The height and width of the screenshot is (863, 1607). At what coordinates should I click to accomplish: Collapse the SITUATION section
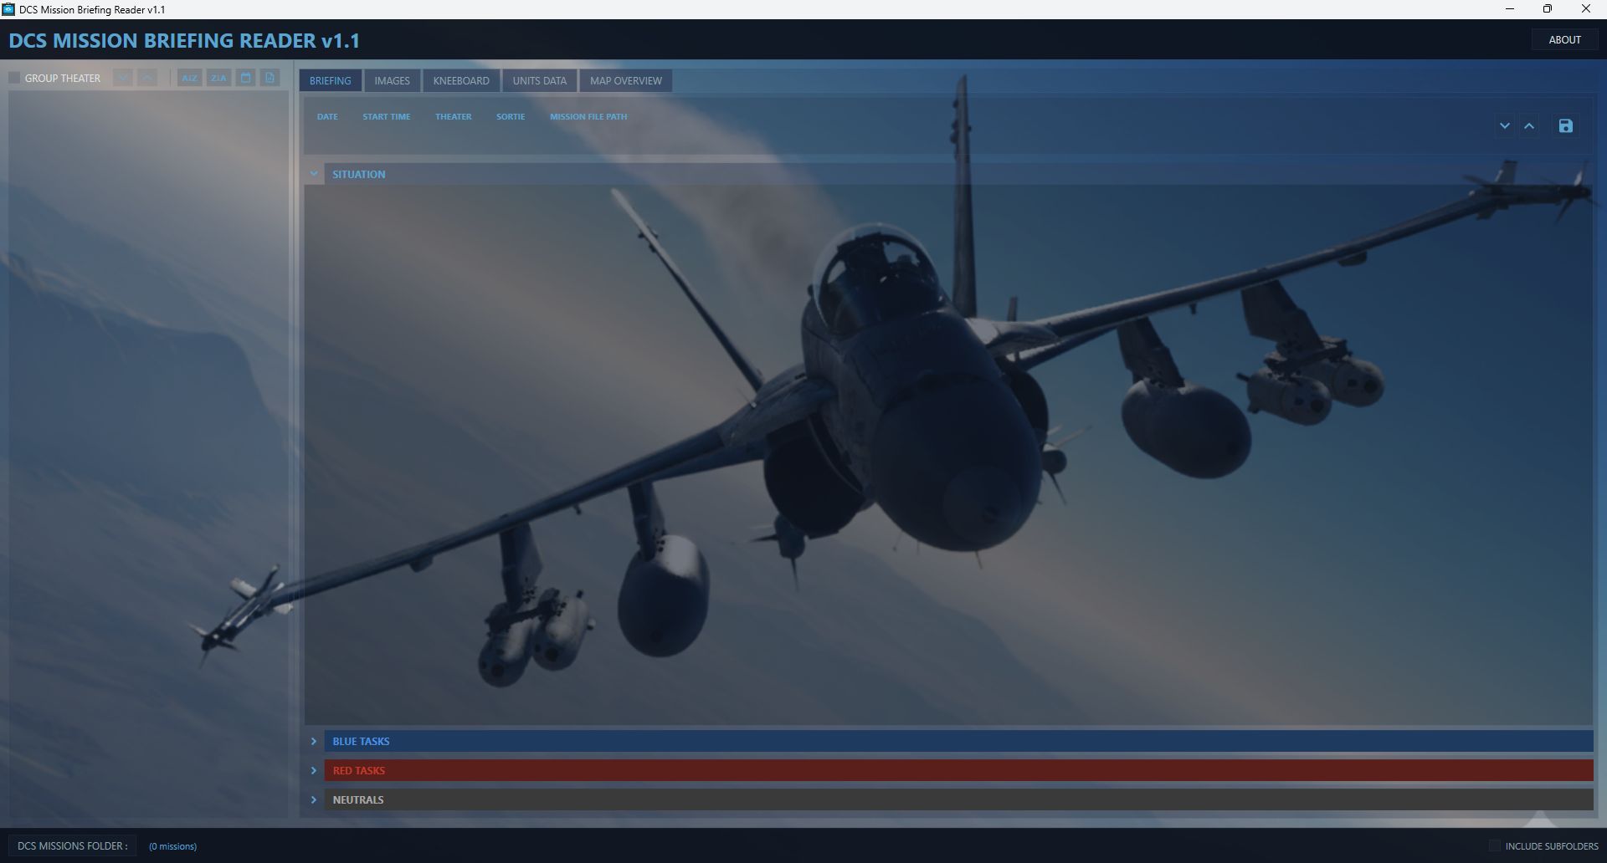click(315, 173)
